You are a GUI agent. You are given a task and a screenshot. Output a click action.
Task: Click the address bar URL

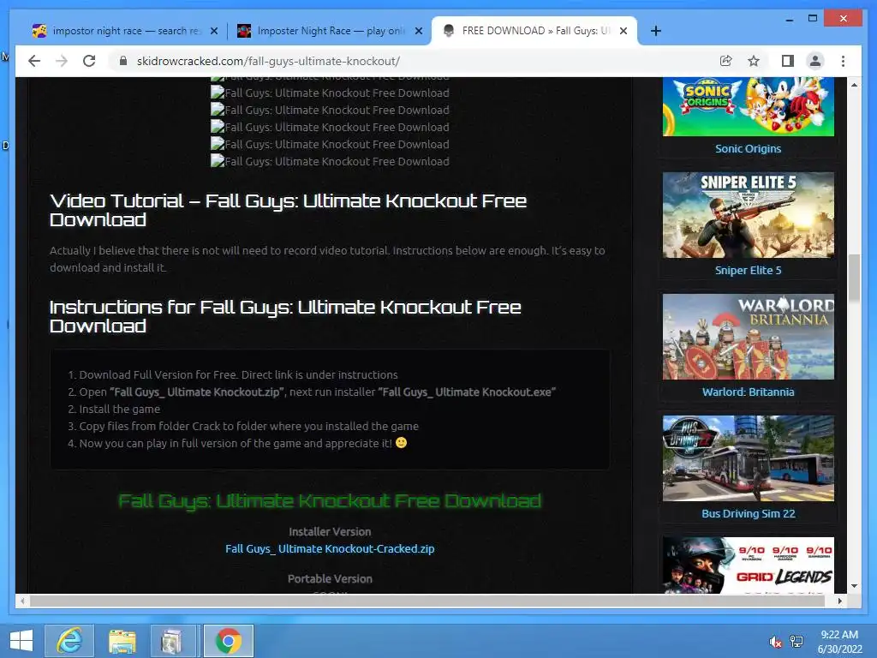(268, 61)
